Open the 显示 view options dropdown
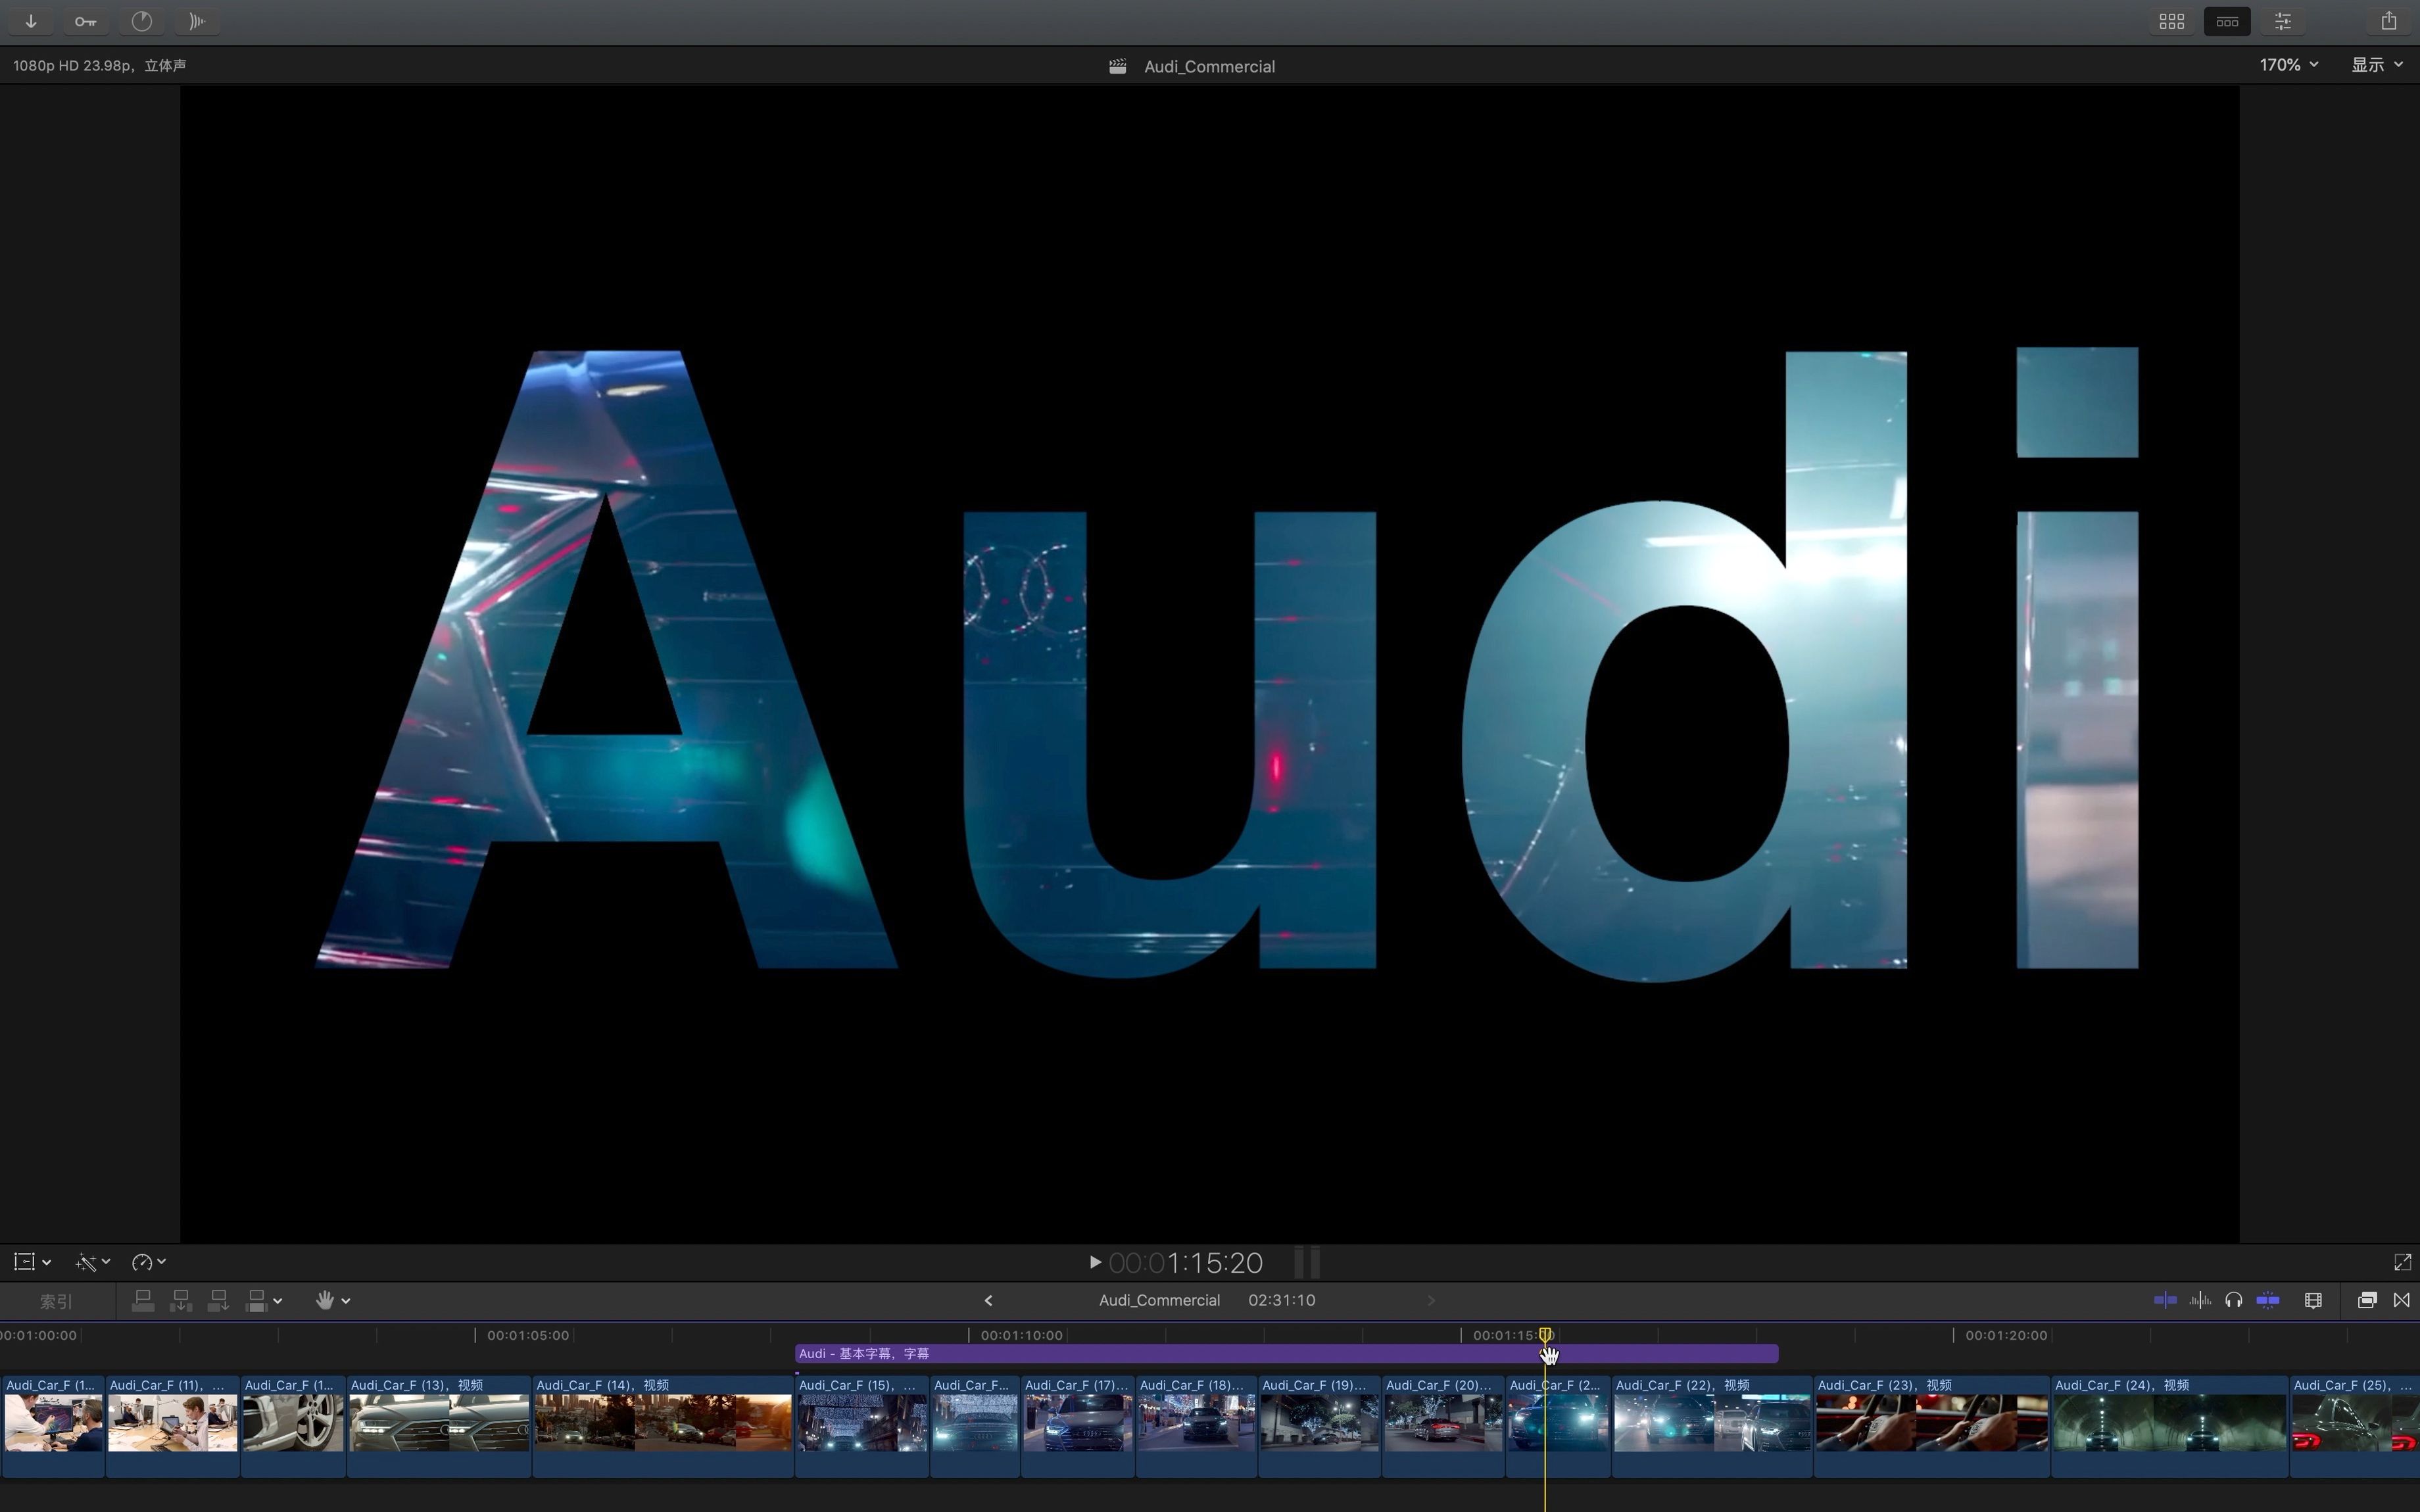This screenshot has height=1512, width=2420. coord(2377,65)
